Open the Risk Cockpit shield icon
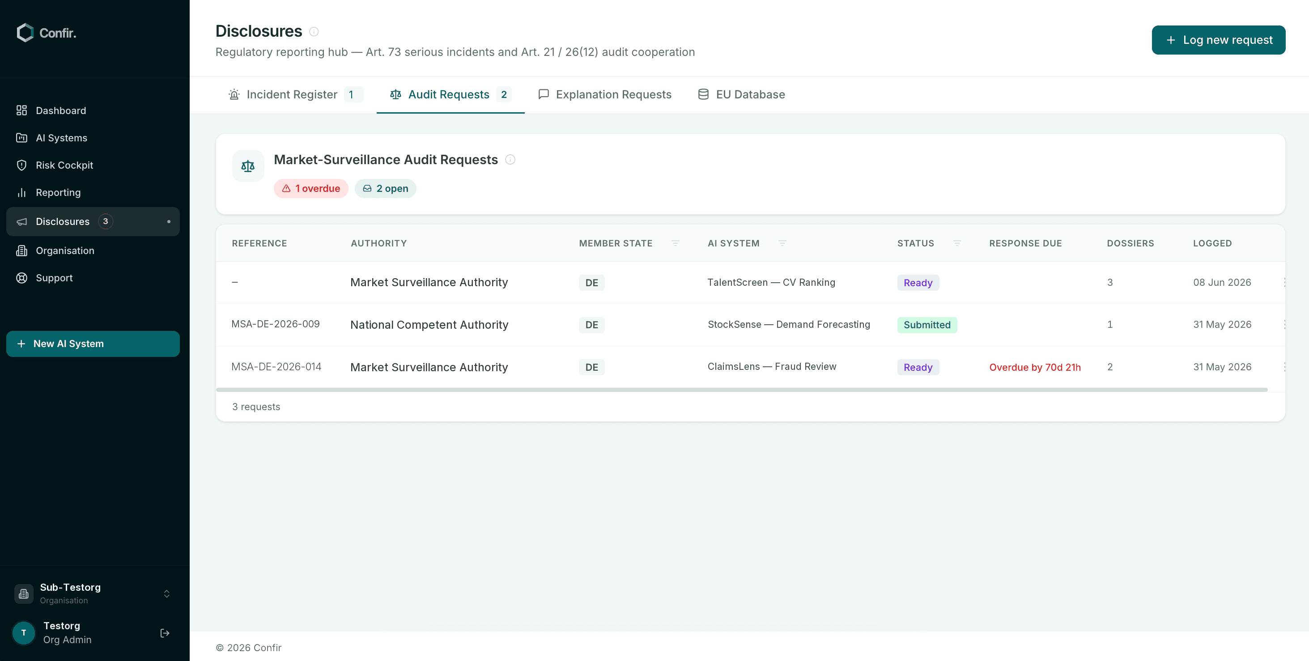Viewport: 1309px width, 661px height. pyautogui.click(x=21, y=165)
